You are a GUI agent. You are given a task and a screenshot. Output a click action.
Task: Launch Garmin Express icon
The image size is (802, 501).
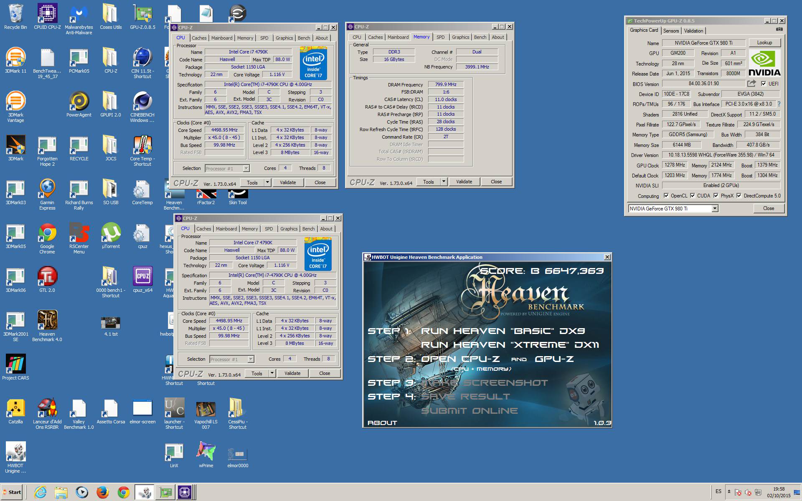coord(47,195)
